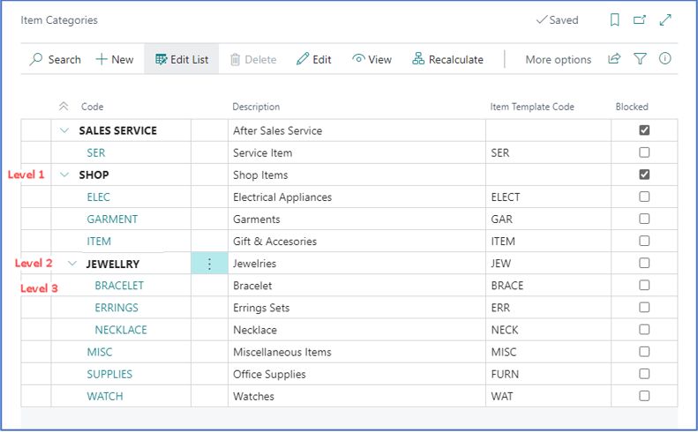Screen dimensions: 698x432
Task: Open the ITEM code link
Action: (x=99, y=242)
